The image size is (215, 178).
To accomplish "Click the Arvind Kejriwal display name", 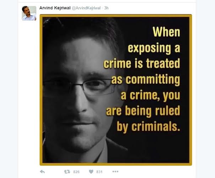I will tap(55, 8).
